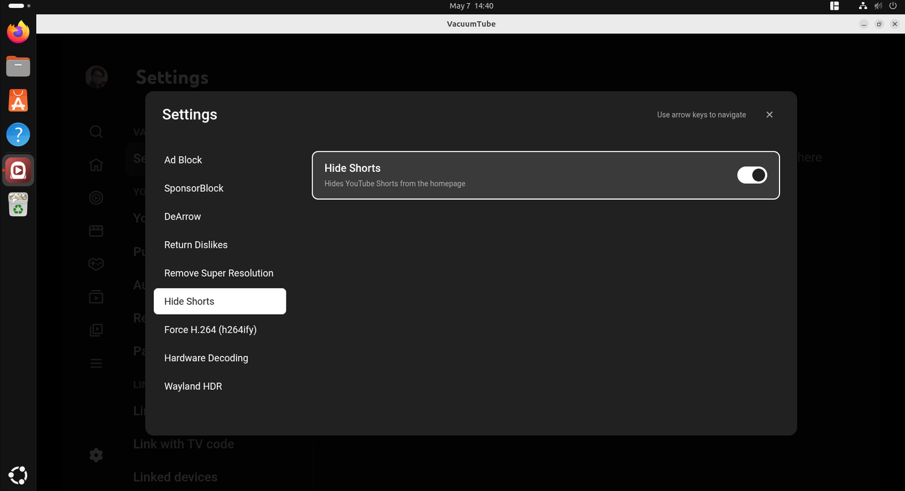The height and width of the screenshot is (491, 905).
Task: Close the Settings dialog with the X icon
Action: click(769, 115)
